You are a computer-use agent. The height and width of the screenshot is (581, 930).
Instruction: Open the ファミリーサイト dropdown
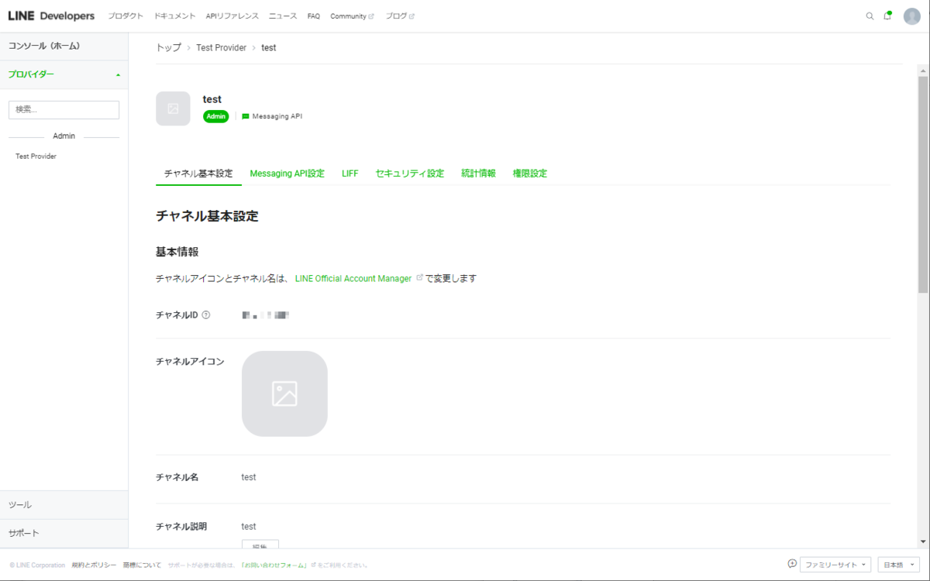point(835,565)
